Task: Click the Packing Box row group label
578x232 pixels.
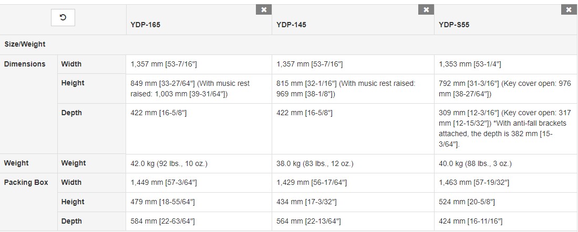Action: click(x=26, y=182)
